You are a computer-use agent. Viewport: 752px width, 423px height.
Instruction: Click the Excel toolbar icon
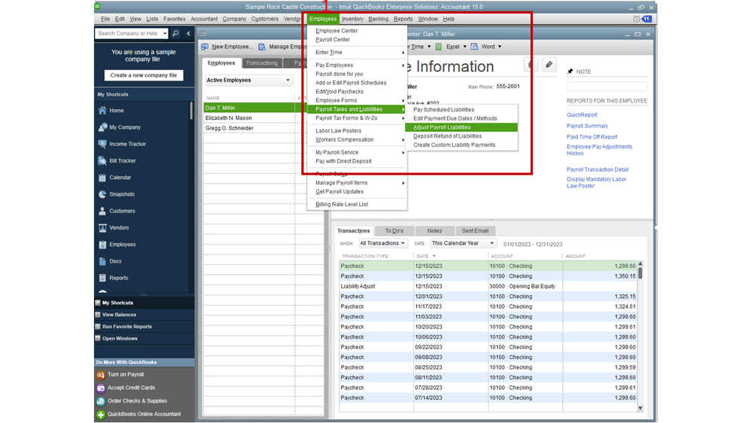pos(438,47)
